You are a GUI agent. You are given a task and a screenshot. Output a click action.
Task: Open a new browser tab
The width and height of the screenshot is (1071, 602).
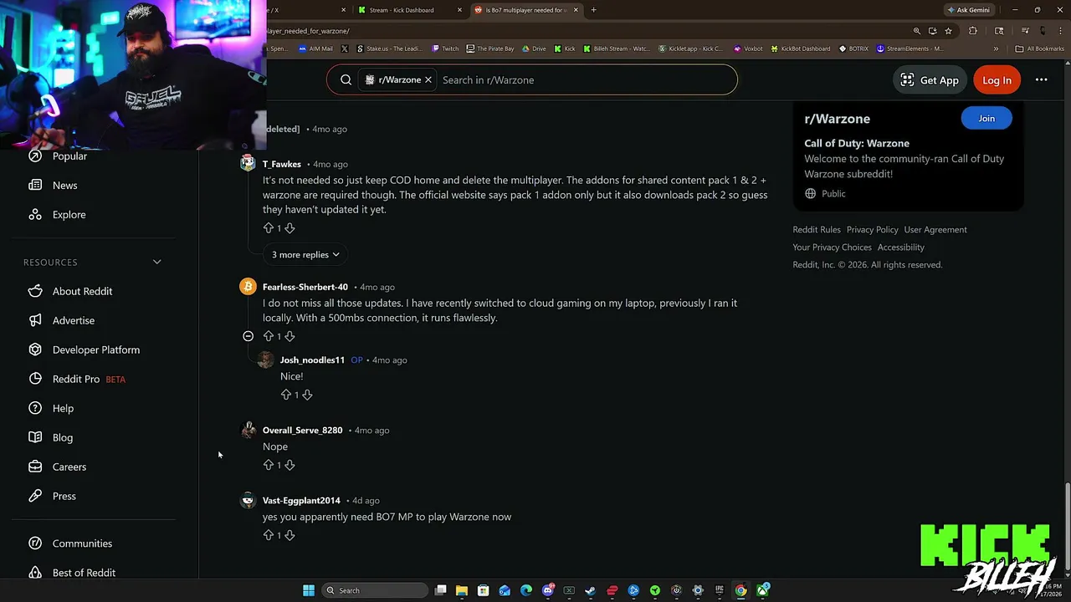(x=593, y=10)
